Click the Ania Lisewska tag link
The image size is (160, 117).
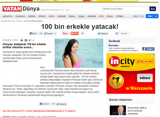49,116
